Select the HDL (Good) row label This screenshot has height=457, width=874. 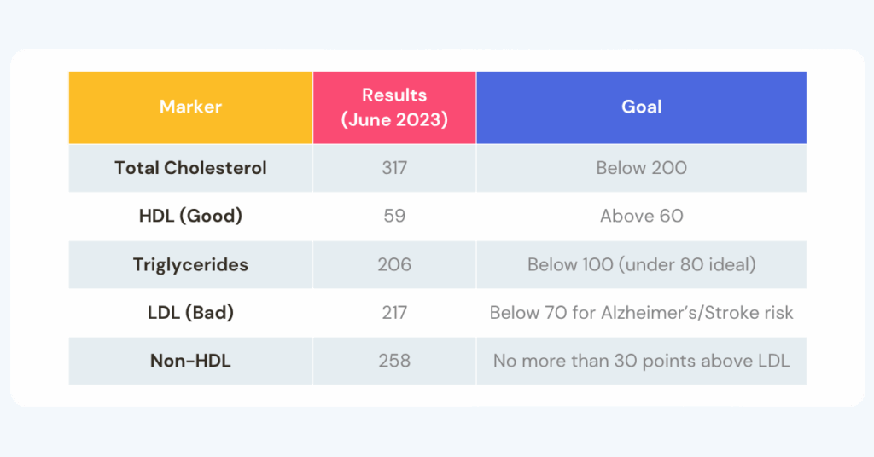[x=190, y=216]
